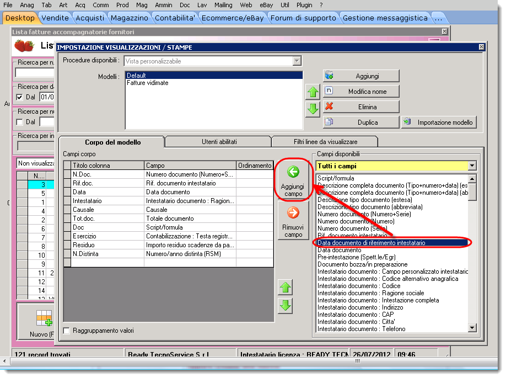Screen dimensions: 506x378
Task: Click the horizontal scrollbar left arrow at bottom
Action: (x=4, y=361)
